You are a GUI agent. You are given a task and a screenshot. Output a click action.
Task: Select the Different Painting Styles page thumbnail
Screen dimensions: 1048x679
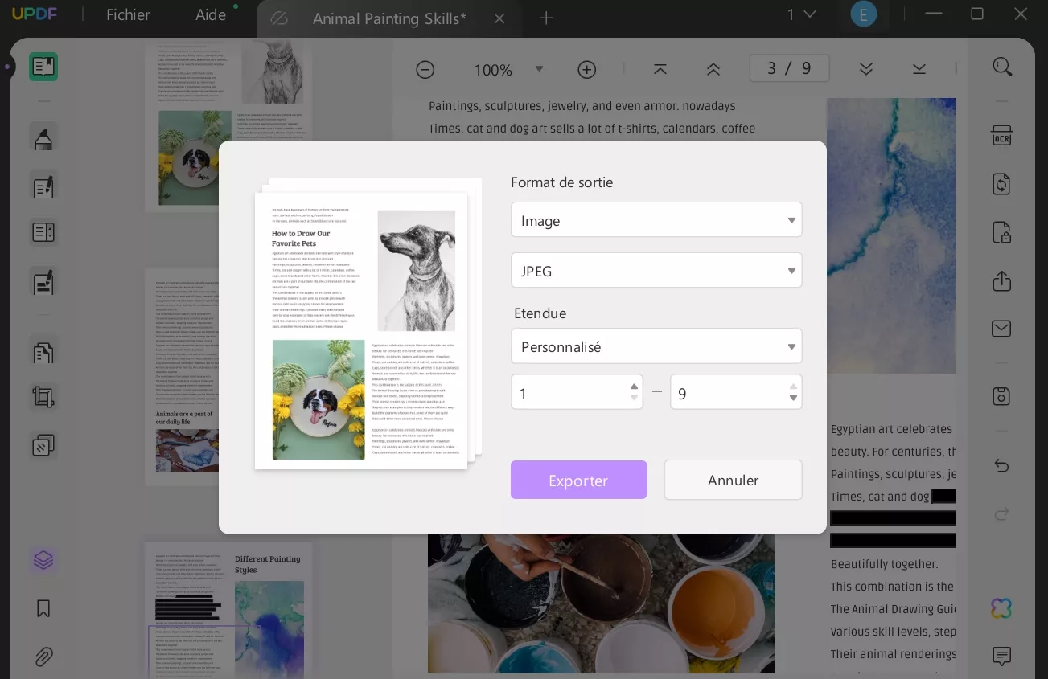[x=228, y=610]
